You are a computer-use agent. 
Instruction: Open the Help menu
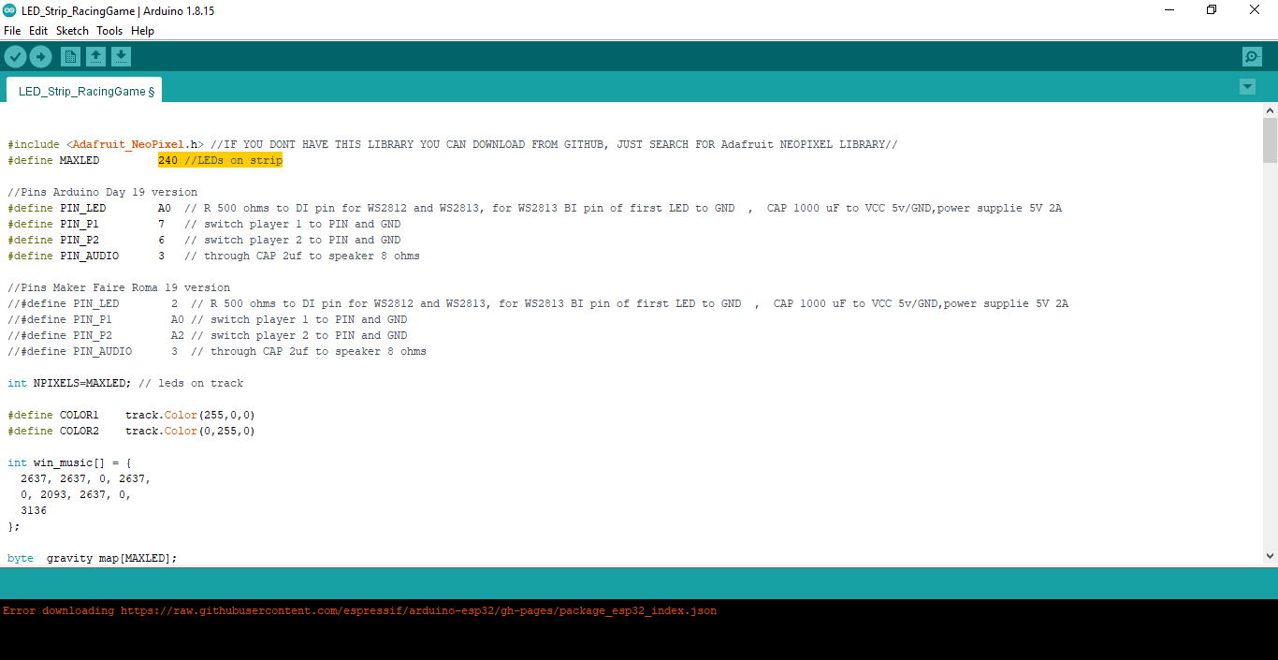click(x=142, y=30)
